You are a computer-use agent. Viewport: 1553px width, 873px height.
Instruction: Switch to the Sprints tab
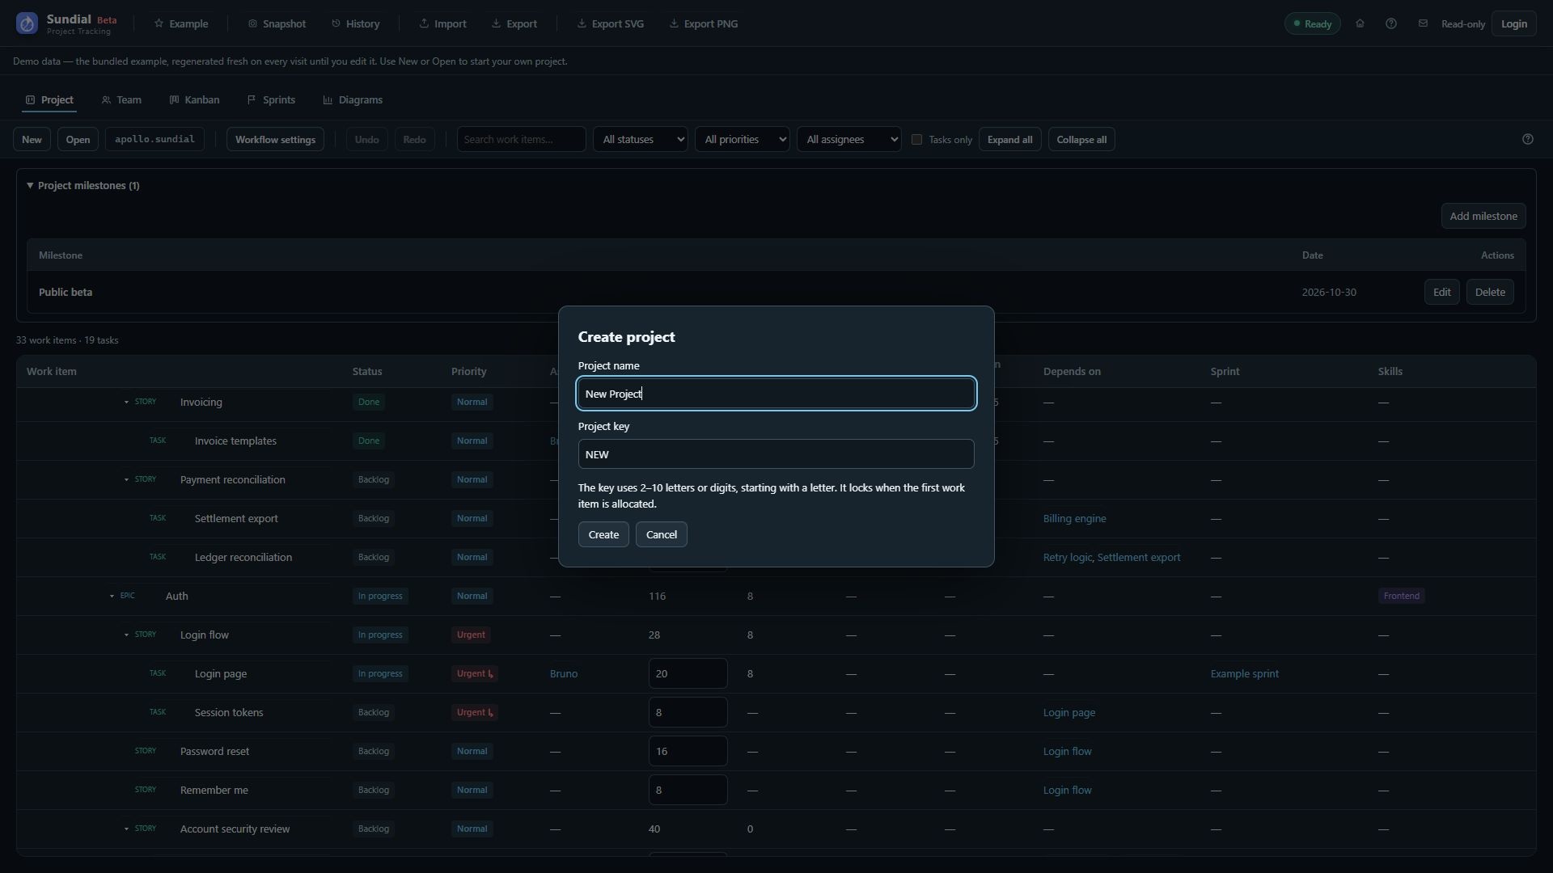click(271, 100)
